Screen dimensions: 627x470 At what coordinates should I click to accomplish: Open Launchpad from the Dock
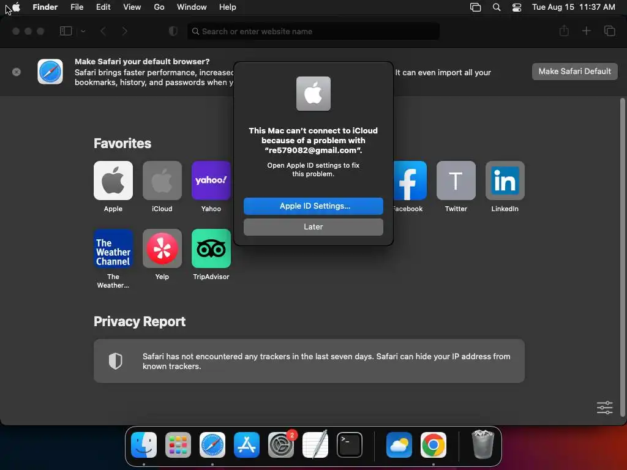click(x=178, y=445)
